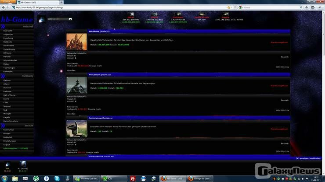Open Rekorde in the sidebar

click(x=7, y=91)
